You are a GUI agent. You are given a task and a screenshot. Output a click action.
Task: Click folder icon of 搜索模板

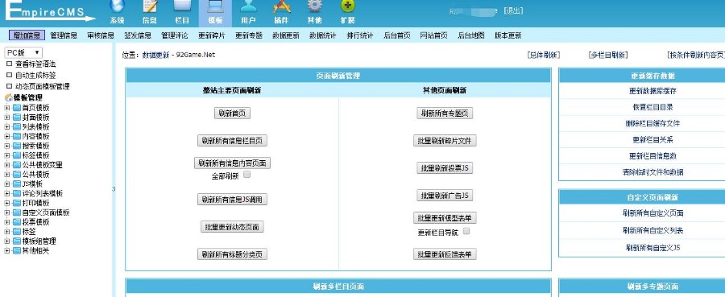coord(17,146)
